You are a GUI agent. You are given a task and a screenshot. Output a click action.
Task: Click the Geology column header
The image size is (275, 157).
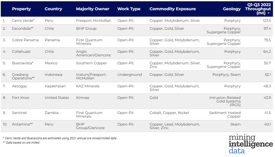pyautogui.click(x=232, y=9)
